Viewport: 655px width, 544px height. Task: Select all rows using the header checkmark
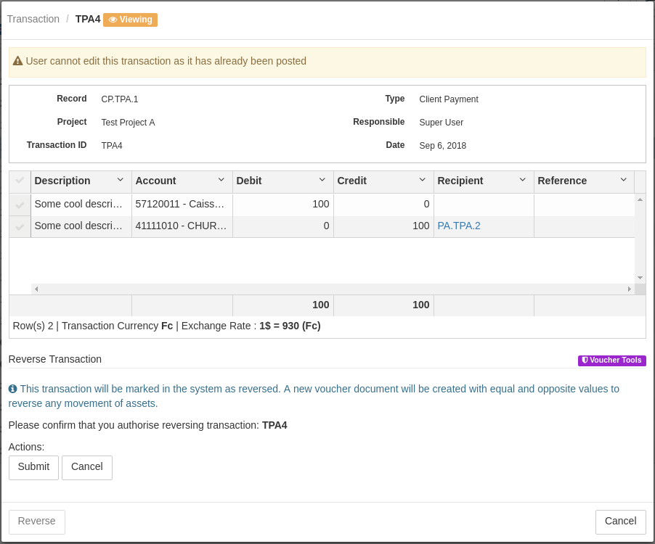(x=19, y=181)
